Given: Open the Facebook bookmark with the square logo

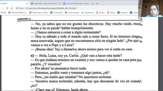Looking at the screenshot, I should pyautogui.click(x=123, y=12).
